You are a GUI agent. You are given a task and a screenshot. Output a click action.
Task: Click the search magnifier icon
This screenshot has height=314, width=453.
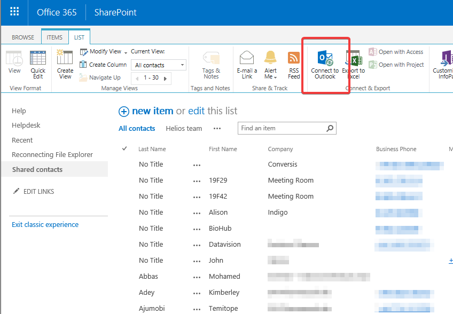point(330,128)
